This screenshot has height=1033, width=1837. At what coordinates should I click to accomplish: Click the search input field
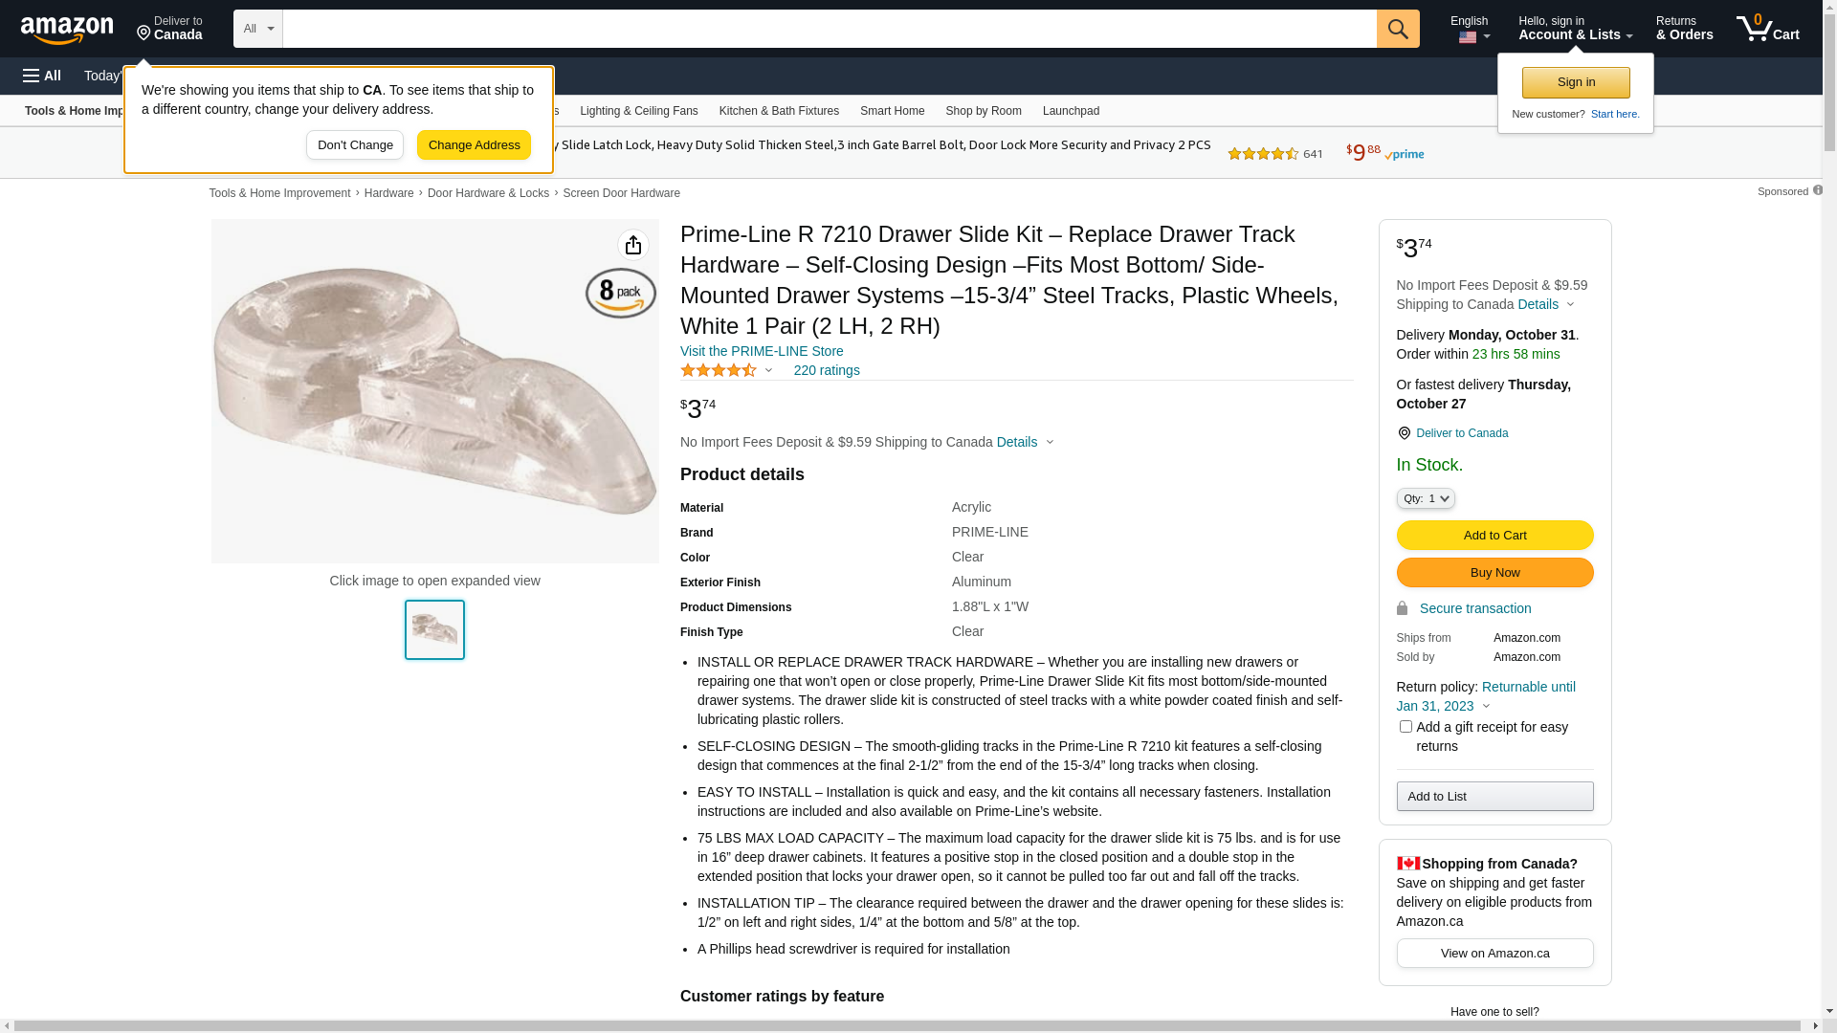[830, 29]
